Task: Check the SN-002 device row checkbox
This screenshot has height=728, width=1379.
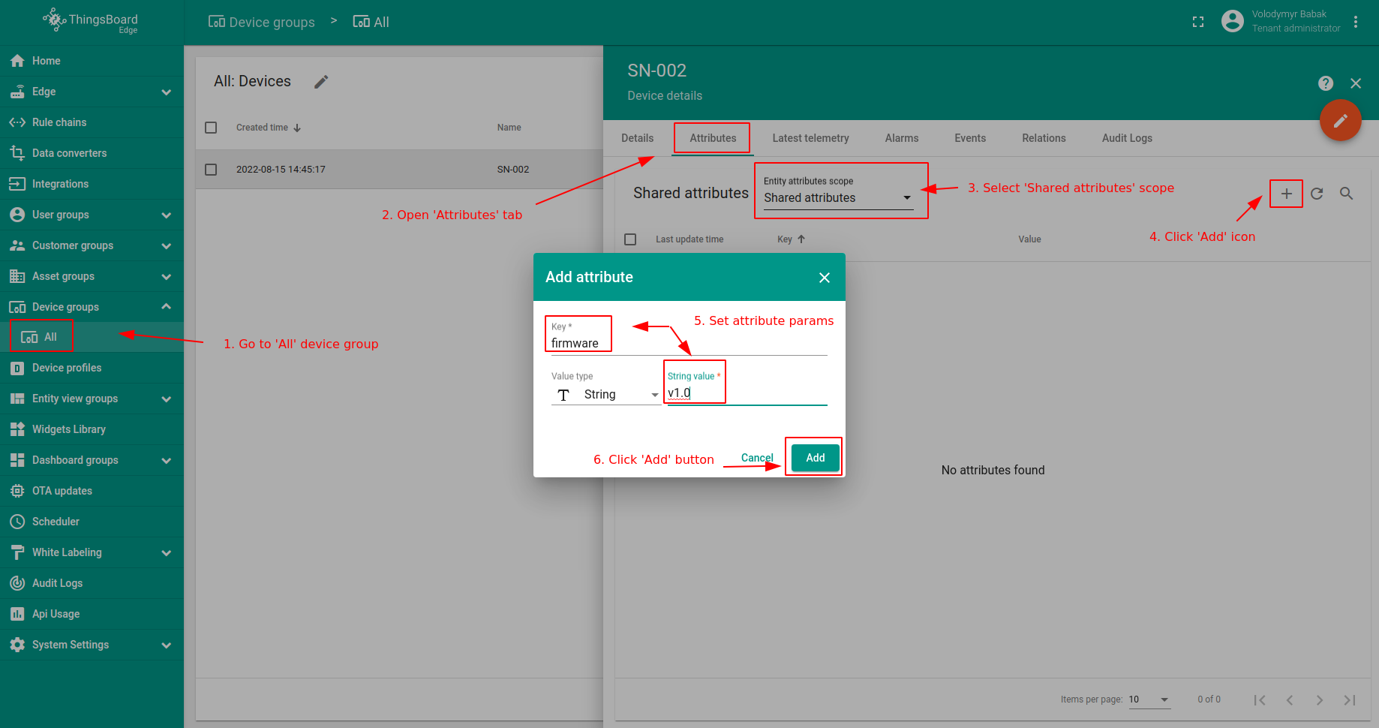Action: 211,170
